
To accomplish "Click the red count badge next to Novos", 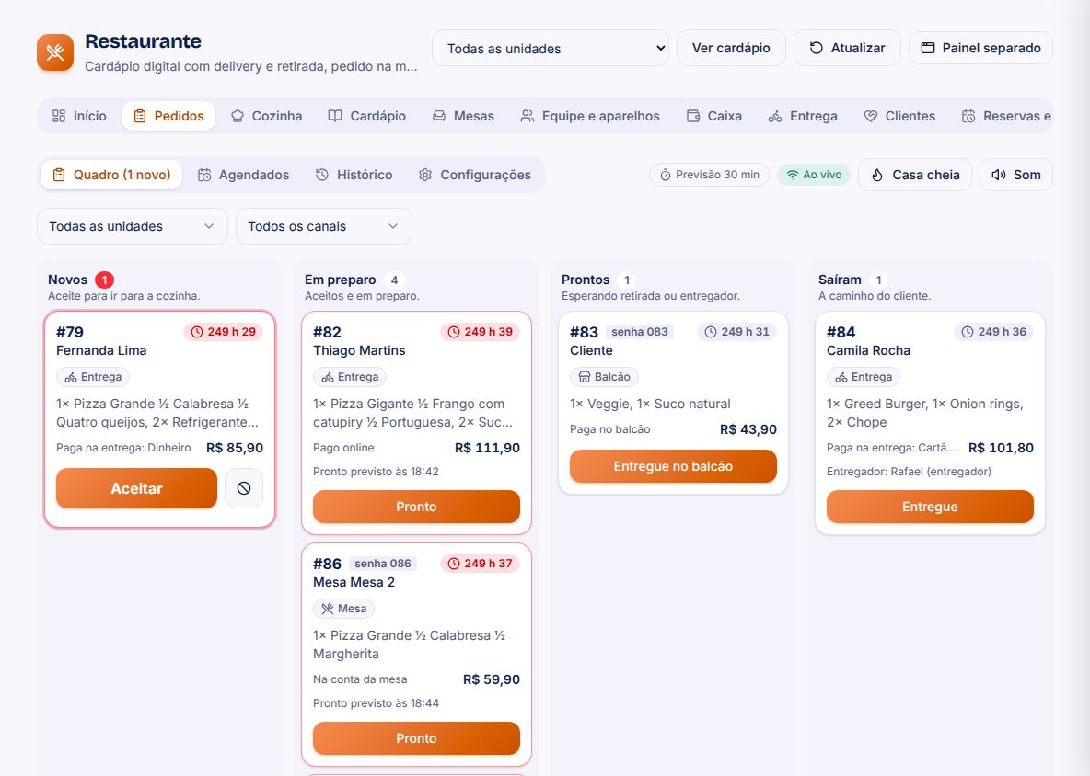I will click(104, 280).
